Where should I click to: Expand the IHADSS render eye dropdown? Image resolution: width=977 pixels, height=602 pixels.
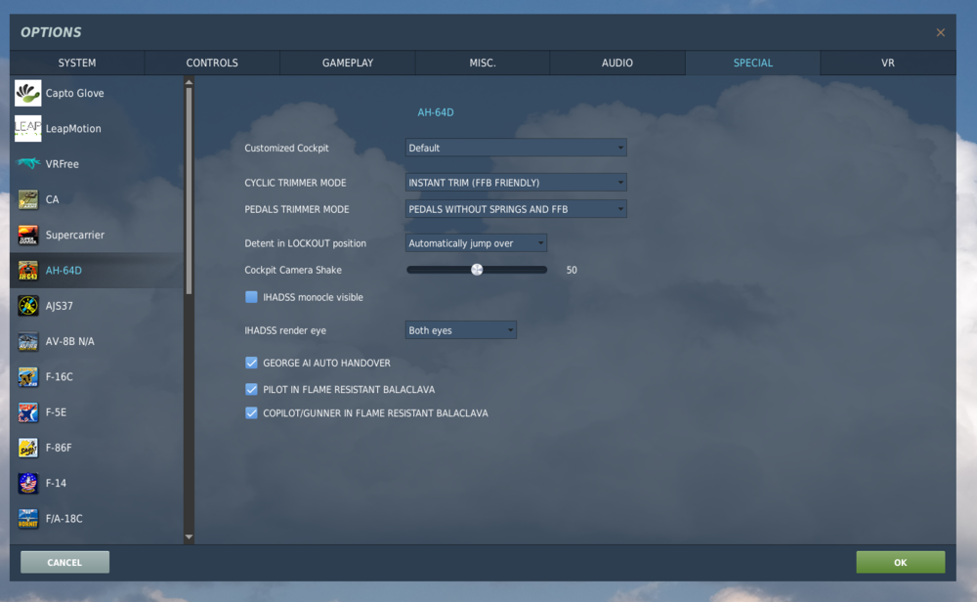460,330
